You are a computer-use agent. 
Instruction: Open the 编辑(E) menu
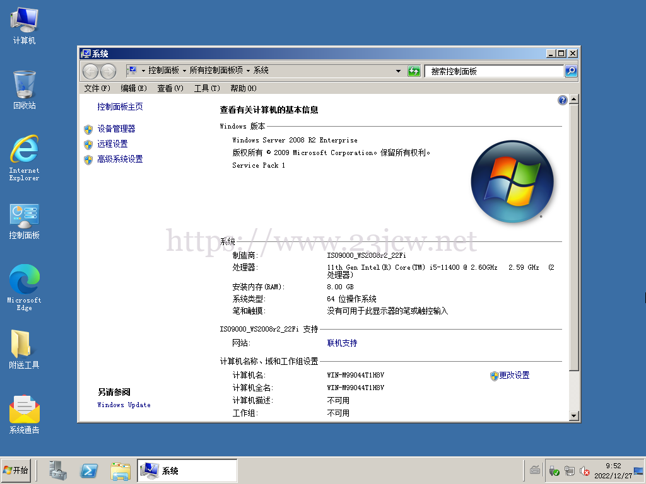(134, 88)
